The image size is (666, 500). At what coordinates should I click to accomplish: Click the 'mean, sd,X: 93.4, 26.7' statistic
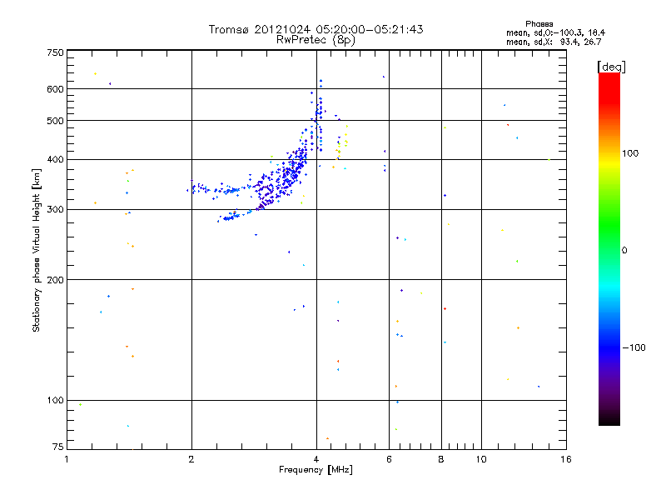pyautogui.click(x=554, y=42)
